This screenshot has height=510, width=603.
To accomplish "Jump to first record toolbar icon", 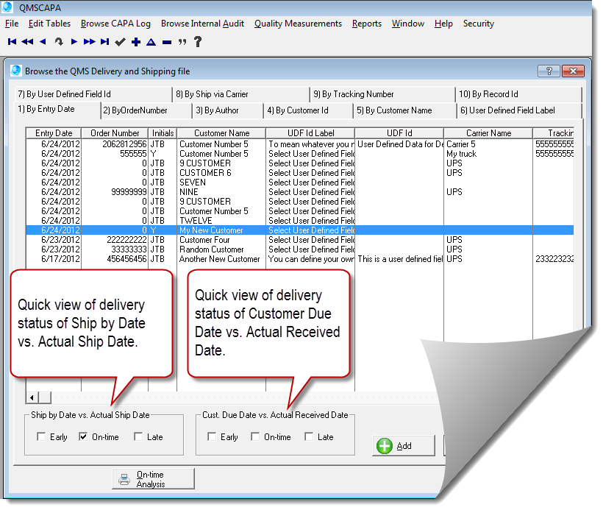I will [12, 42].
